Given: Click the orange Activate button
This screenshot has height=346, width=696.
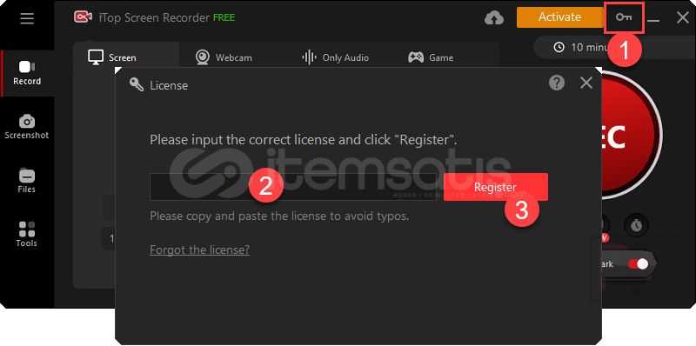Looking at the screenshot, I should click(559, 17).
